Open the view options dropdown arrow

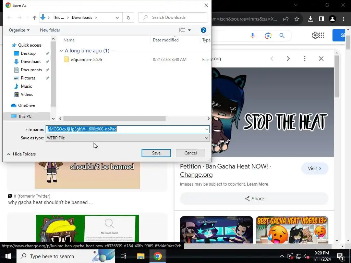pyautogui.click(x=189, y=30)
